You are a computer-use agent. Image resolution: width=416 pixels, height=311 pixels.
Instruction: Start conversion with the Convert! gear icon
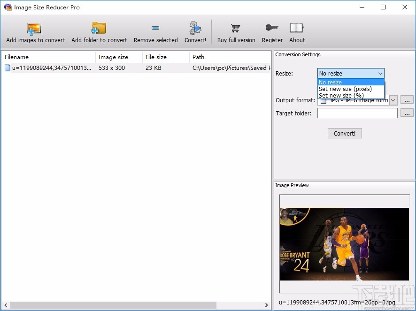pos(195,28)
